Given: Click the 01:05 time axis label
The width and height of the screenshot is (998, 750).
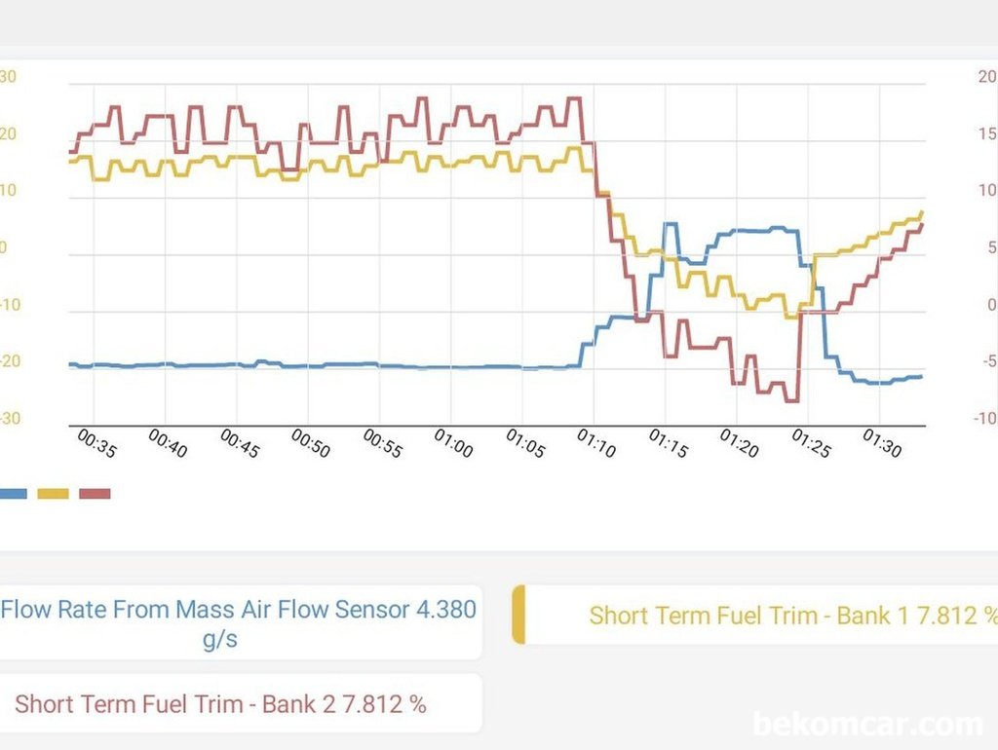Looking at the screenshot, I should [524, 445].
